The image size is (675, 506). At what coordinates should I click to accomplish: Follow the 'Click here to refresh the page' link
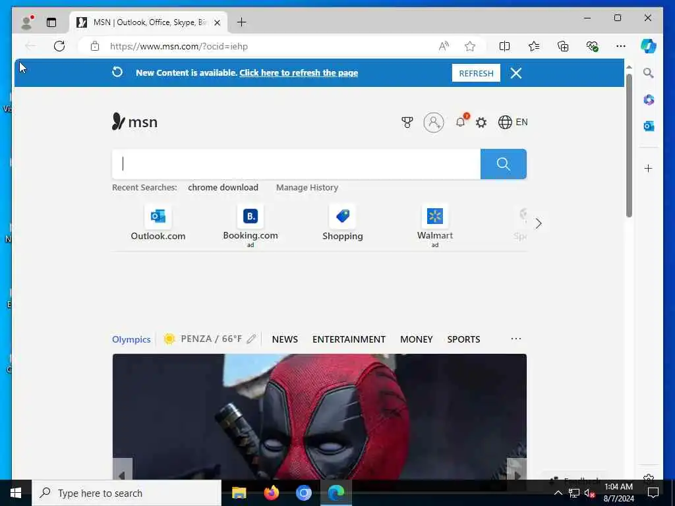point(299,72)
